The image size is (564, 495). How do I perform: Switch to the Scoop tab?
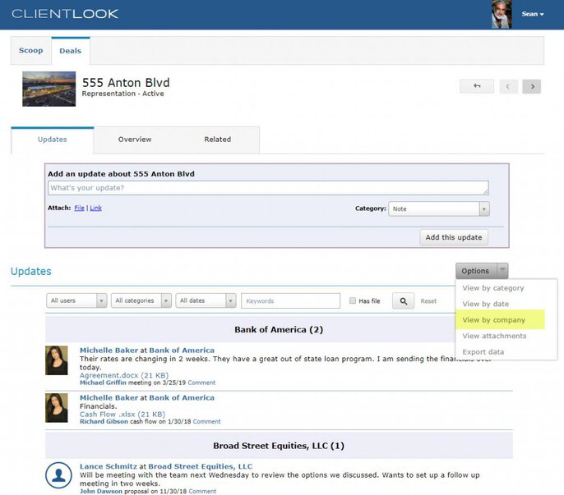coord(31,51)
